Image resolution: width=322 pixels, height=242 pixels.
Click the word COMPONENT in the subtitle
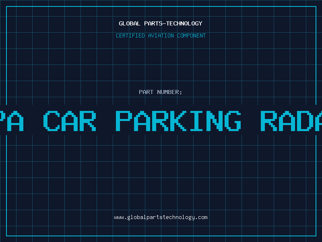tap(191, 35)
